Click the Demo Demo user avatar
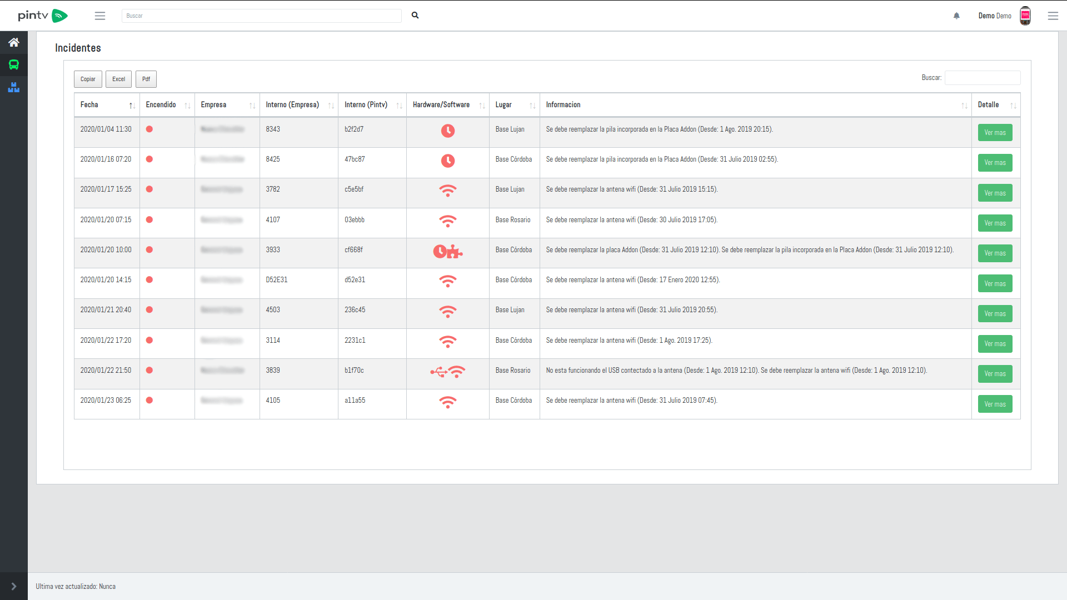Viewport: 1067px width, 600px height. click(1025, 16)
